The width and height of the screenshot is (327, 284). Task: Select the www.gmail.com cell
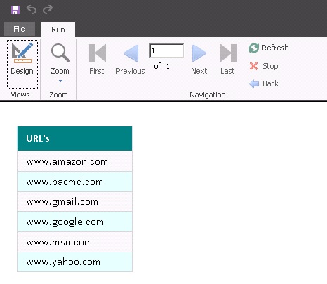tap(74, 202)
